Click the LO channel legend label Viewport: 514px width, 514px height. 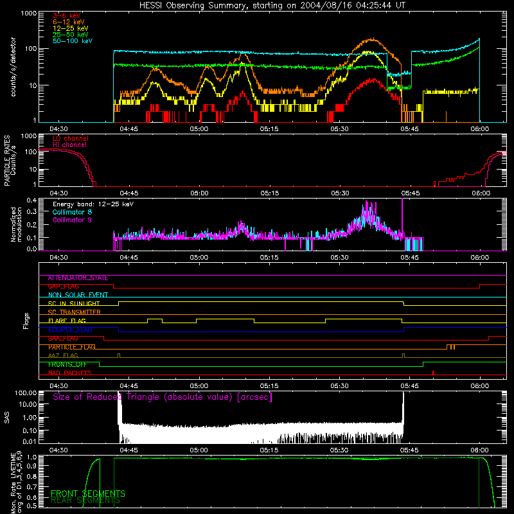point(71,138)
